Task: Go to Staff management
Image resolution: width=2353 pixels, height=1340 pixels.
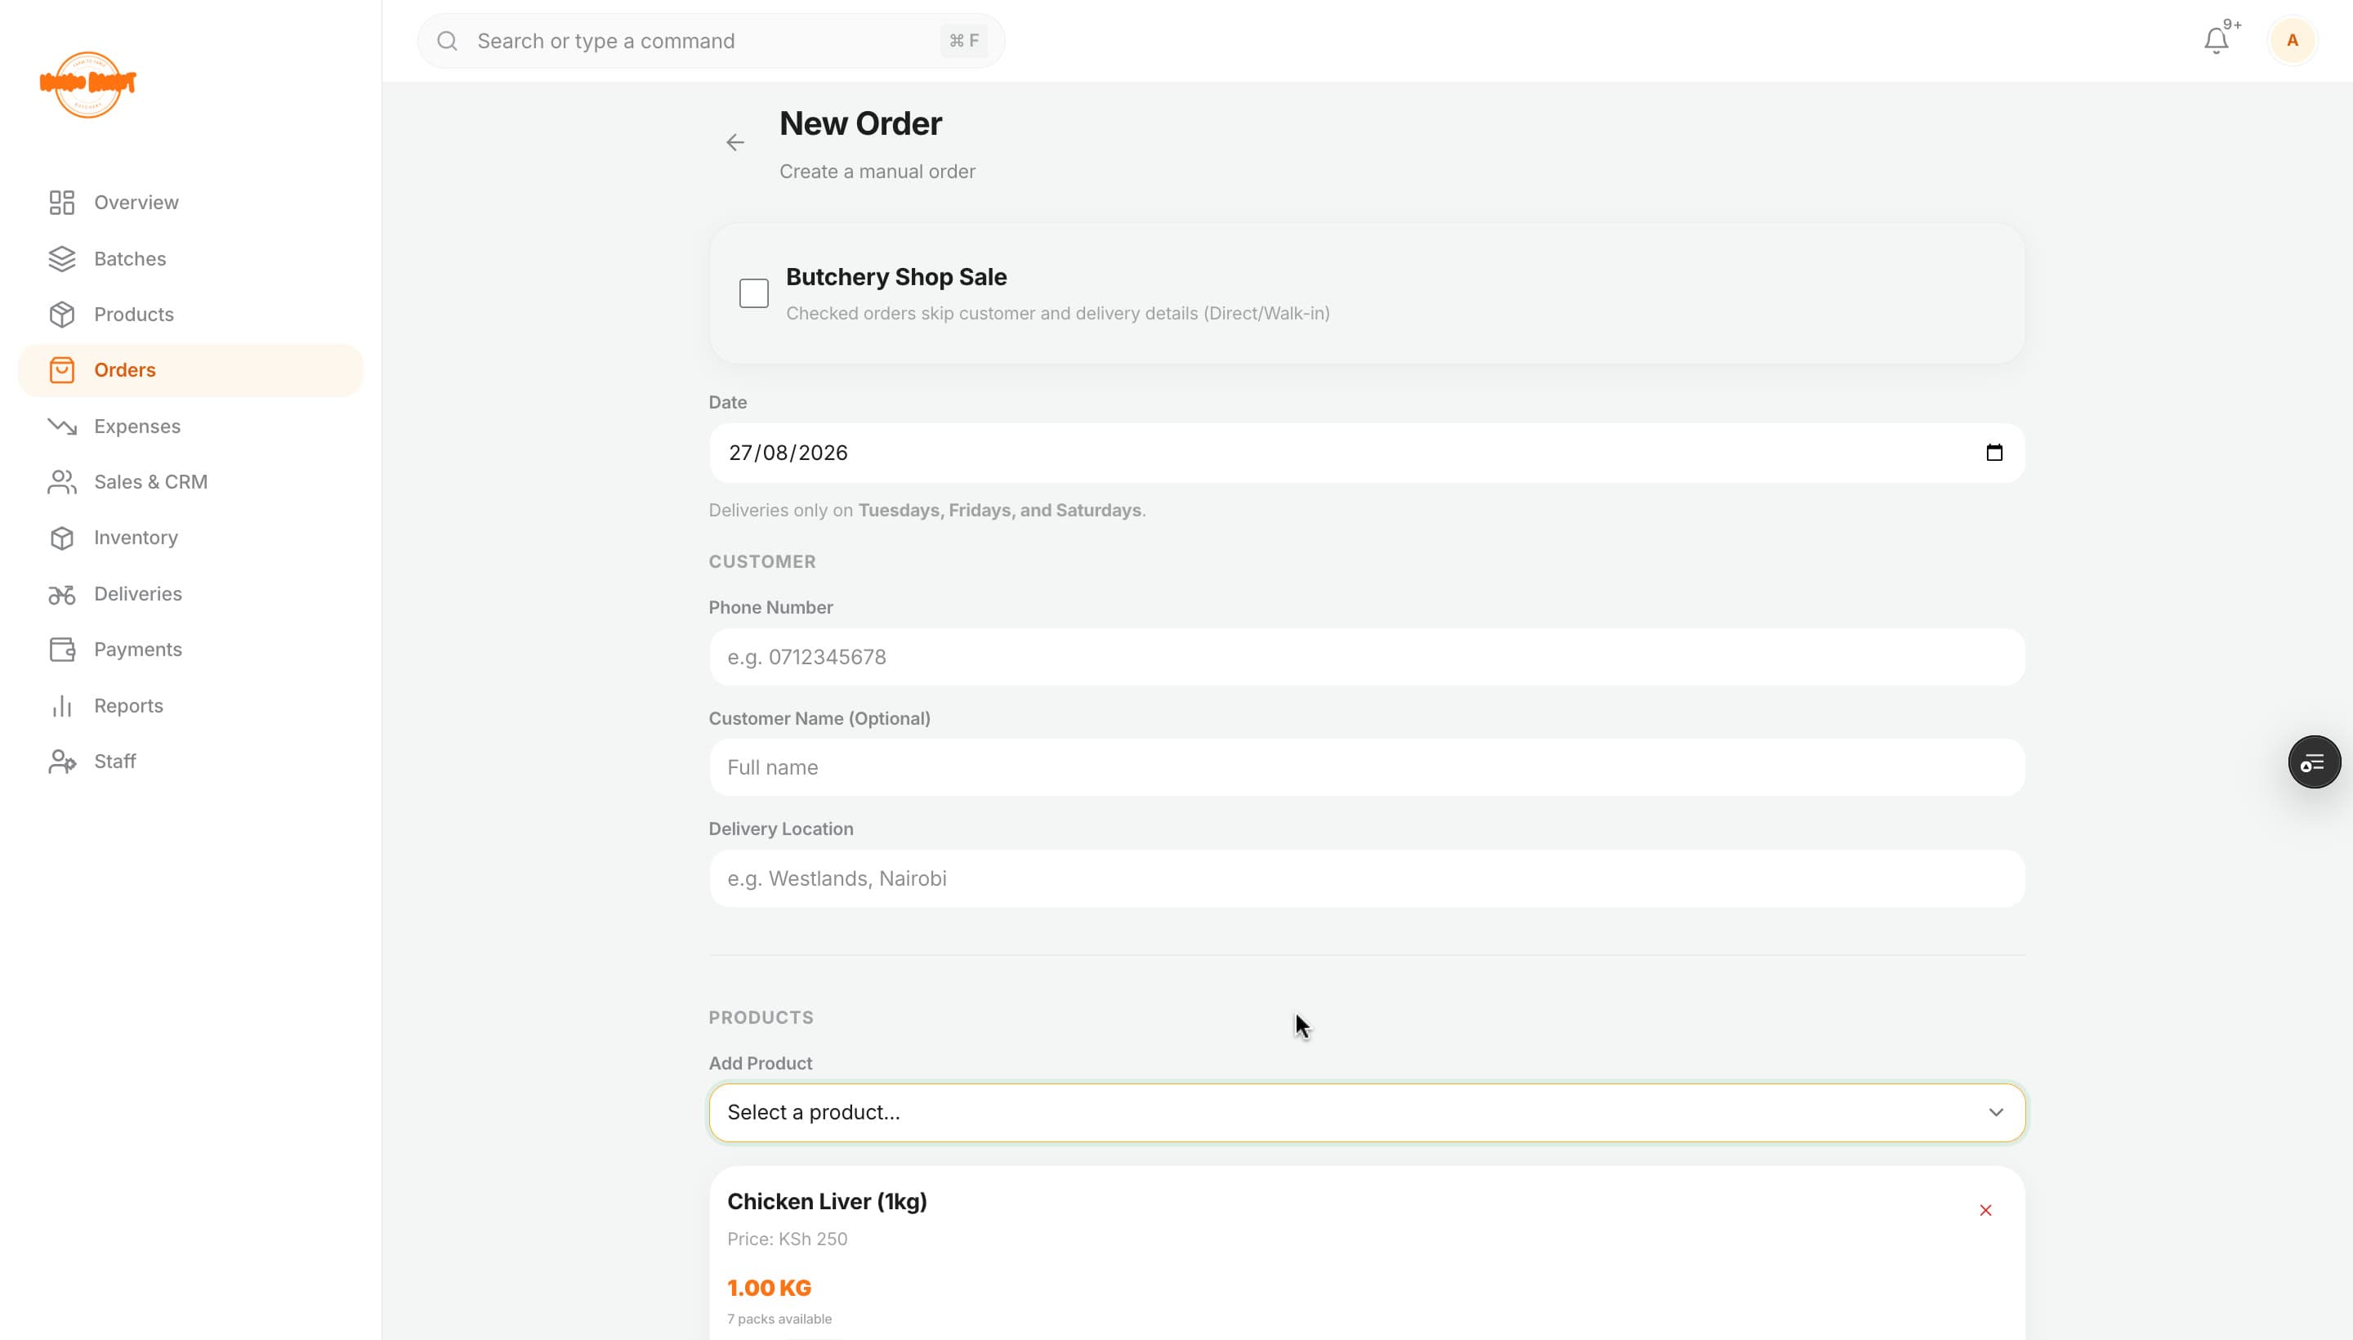Action: click(190, 762)
